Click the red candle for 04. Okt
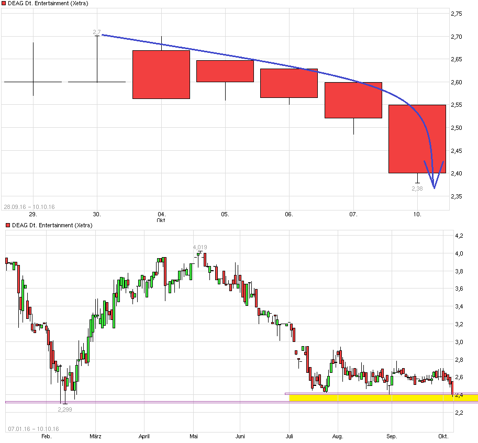 [x=161, y=75]
